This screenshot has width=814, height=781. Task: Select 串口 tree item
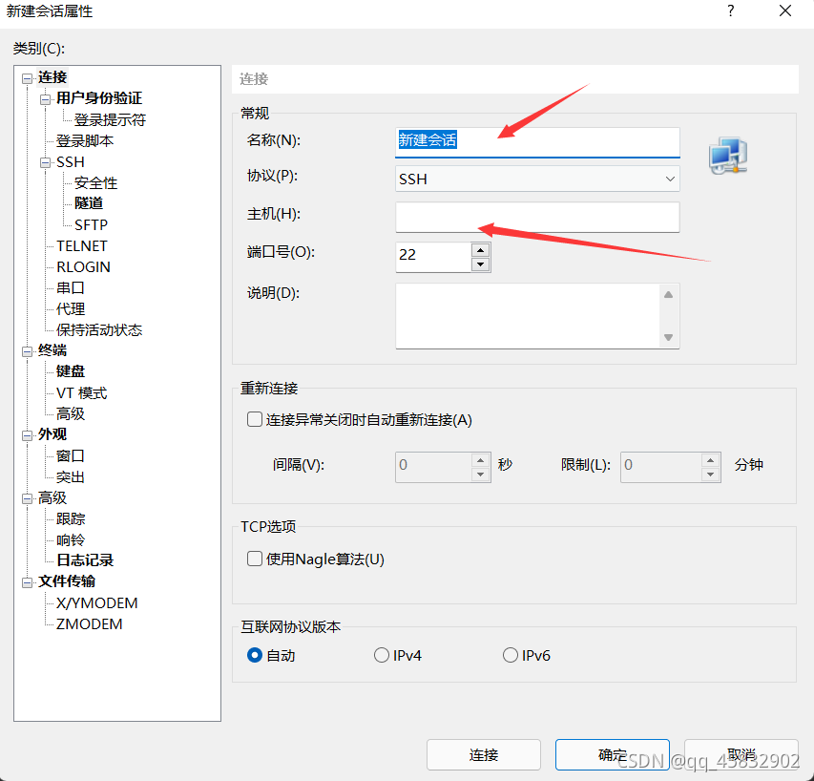coord(70,287)
